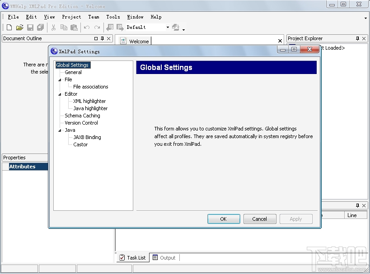Collapse the Java tree node

60,130
